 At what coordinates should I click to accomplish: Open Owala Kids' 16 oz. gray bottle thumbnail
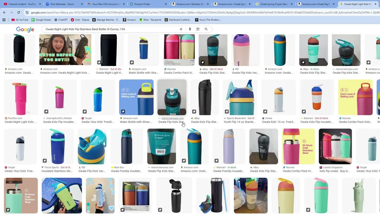click(x=278, y=97)
